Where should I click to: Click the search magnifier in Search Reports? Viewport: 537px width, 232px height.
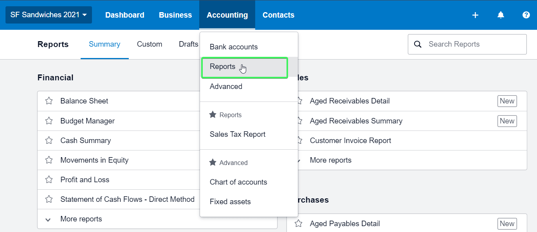(x=418, y=44)
